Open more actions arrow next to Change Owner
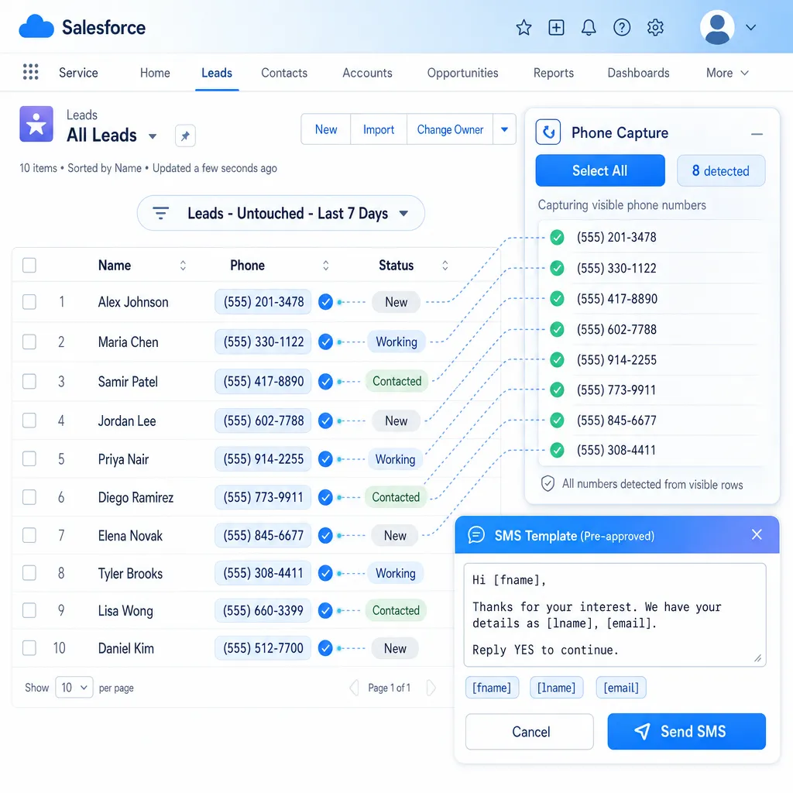 tap(504, 129)
